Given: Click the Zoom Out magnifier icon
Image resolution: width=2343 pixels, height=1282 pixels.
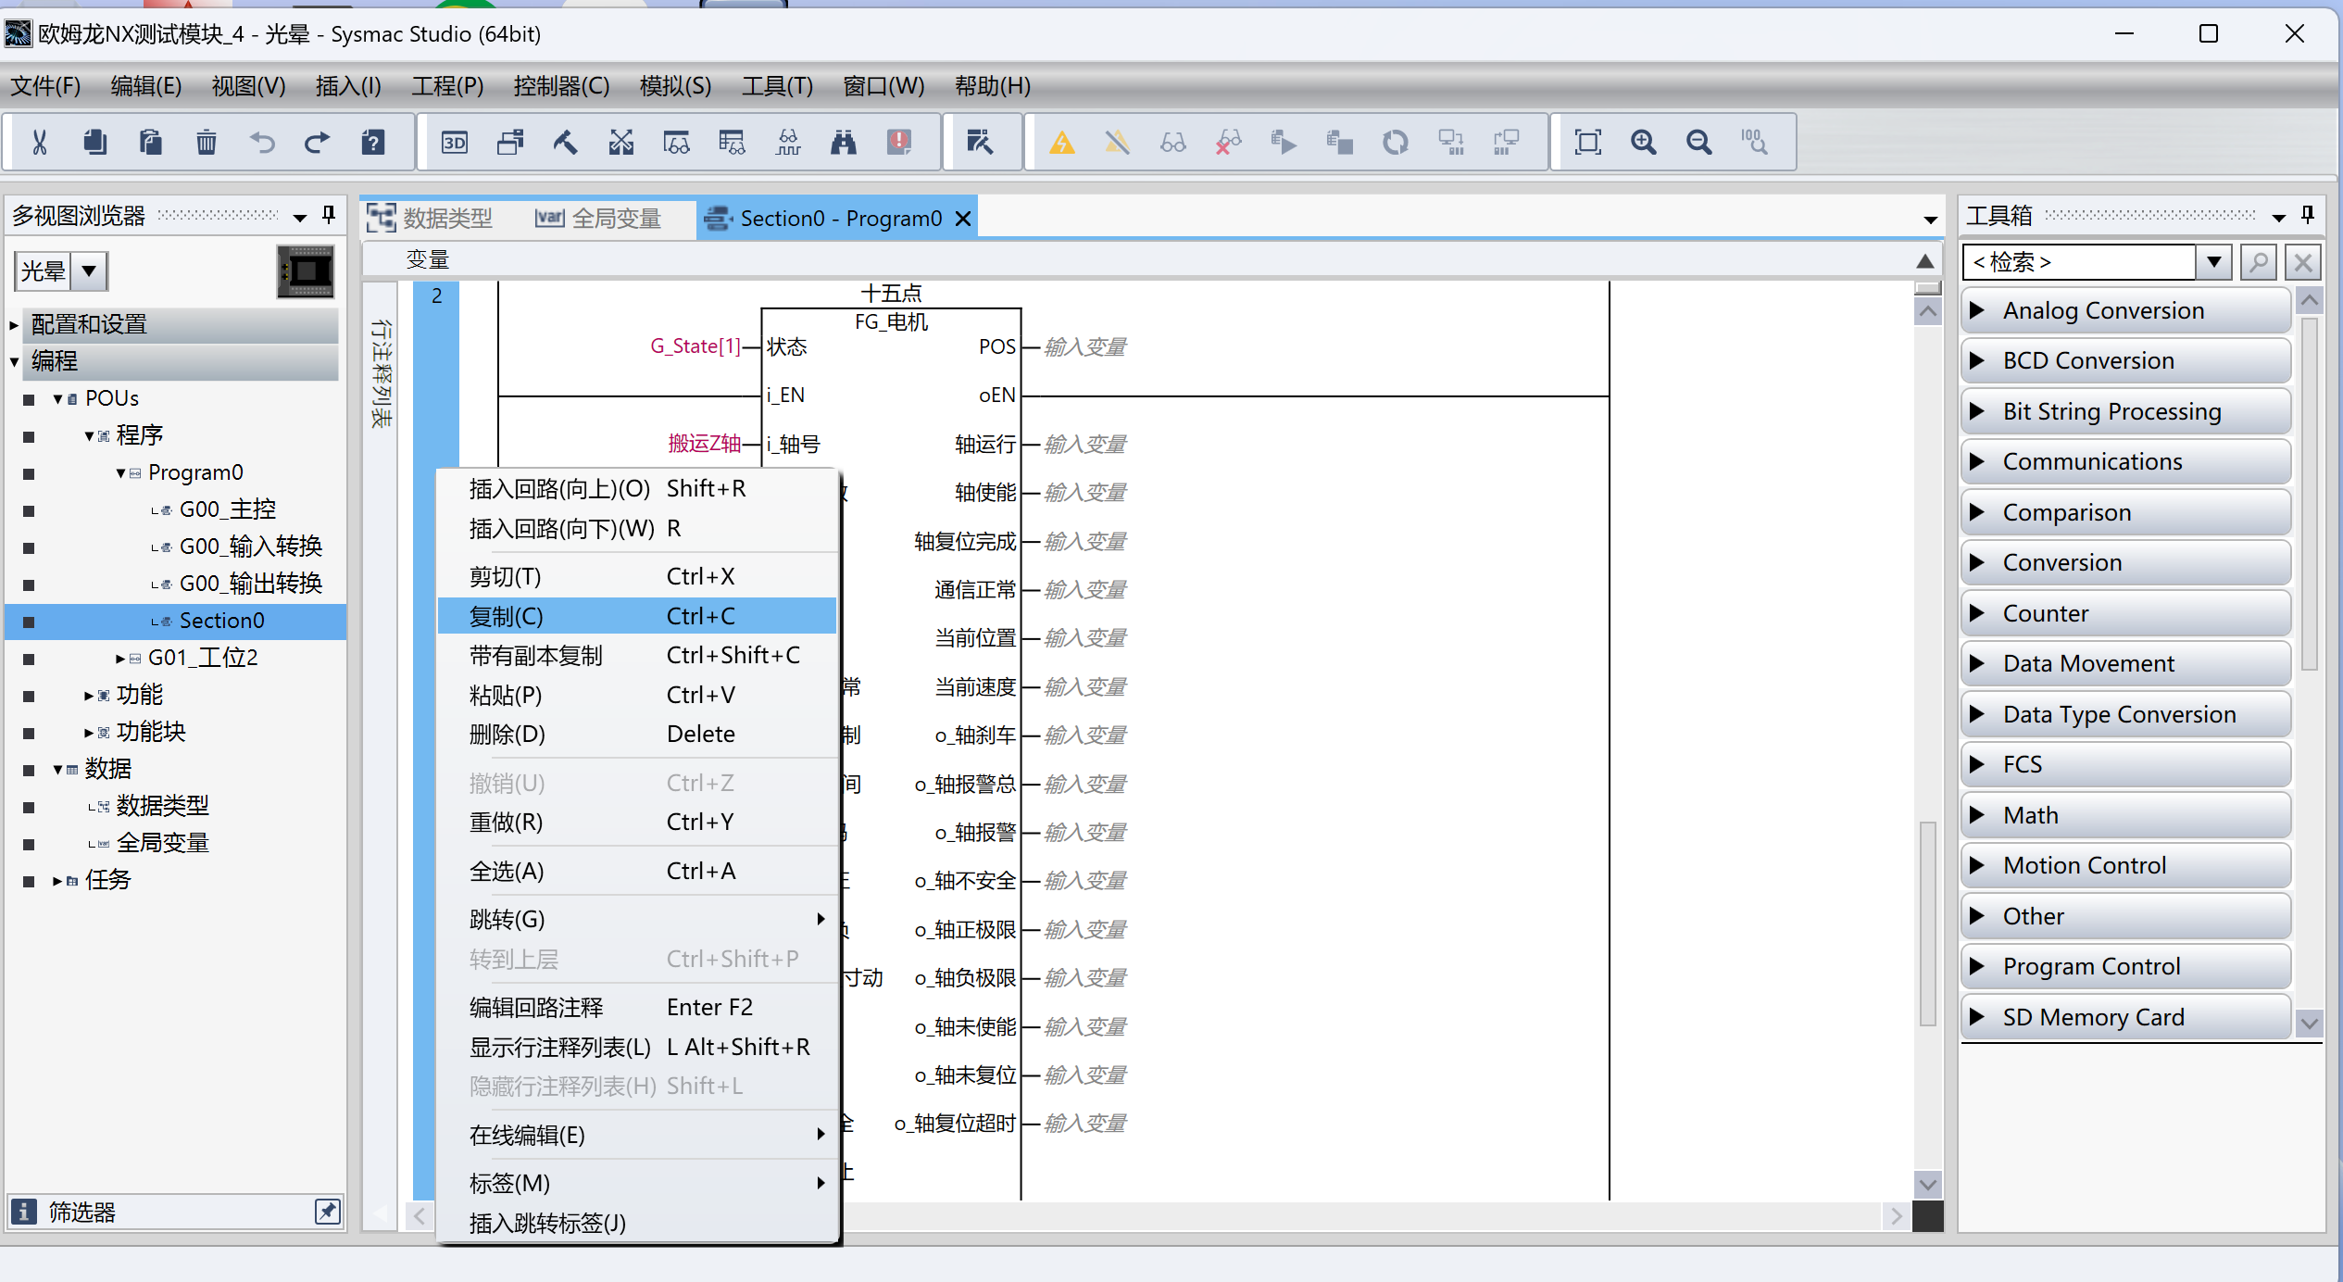Looking at the screenshot, I should point(1698,142).
